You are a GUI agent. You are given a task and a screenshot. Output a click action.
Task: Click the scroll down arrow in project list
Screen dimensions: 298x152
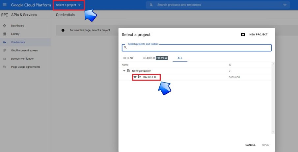273,132
